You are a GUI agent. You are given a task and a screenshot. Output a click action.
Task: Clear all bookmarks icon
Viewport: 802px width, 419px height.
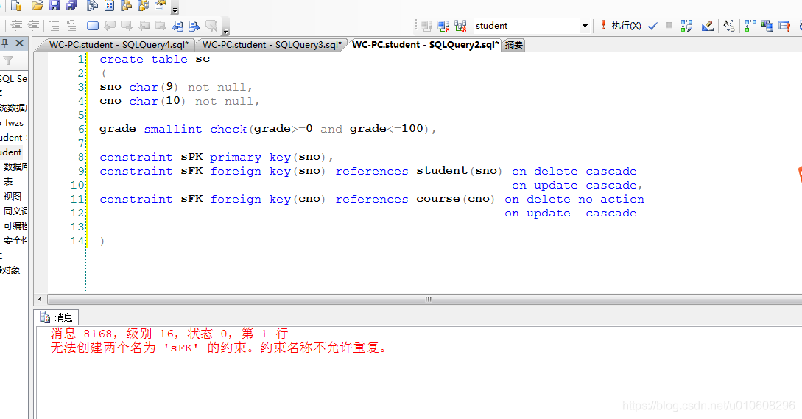pyautogui.click(x=211, y=25)
